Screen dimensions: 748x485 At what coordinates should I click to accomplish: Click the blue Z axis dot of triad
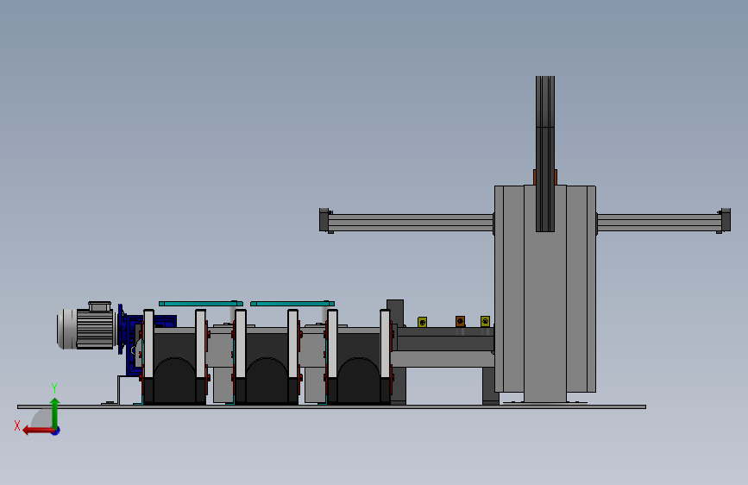56,431
